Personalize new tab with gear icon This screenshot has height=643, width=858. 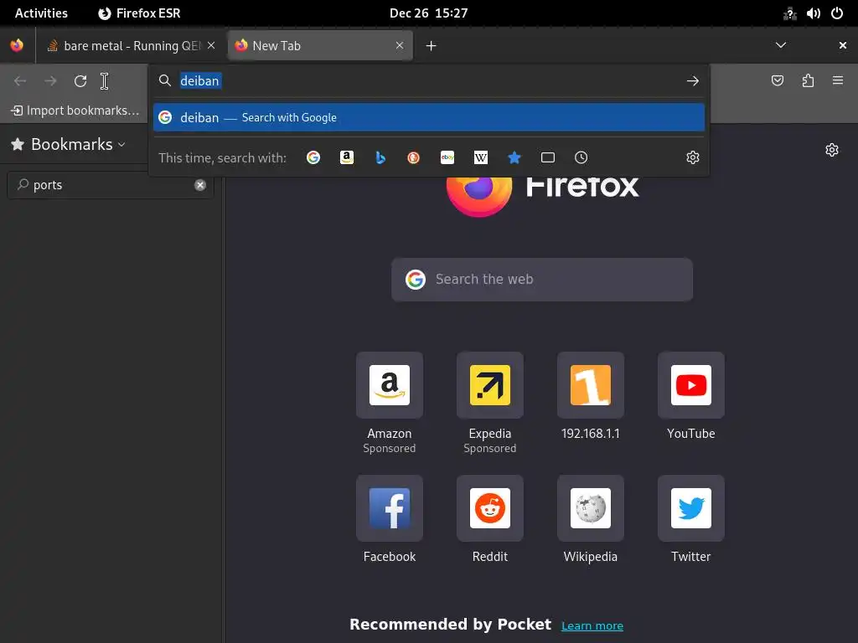tap(832, 150)
